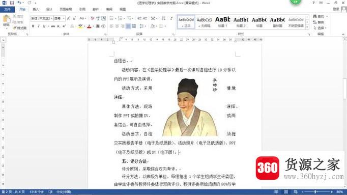
Task: Toggle Strikethrough formatting
Action: [x=53, y=26]
